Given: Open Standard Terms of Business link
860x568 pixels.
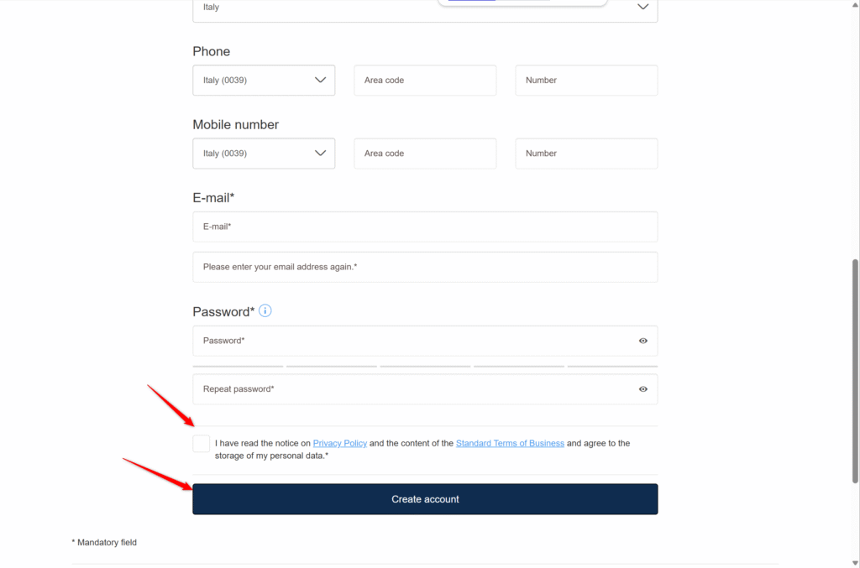Looking at the screenshot, I should 510,443.
